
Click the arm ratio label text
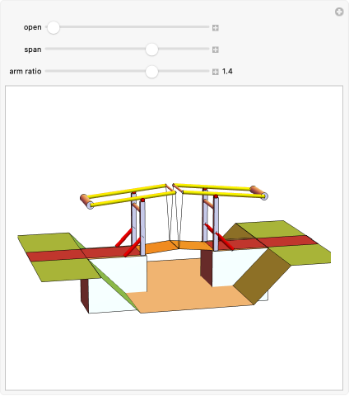click(x=26, y=71)
